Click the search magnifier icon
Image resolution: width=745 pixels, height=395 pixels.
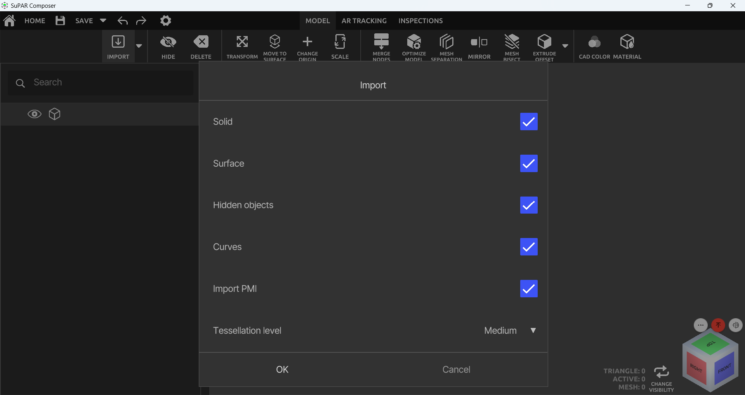click(20, 83)
